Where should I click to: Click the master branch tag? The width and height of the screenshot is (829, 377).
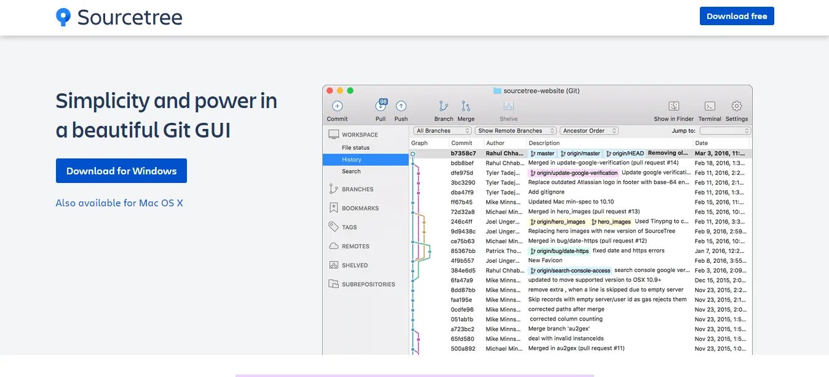(x=542, y=154)
